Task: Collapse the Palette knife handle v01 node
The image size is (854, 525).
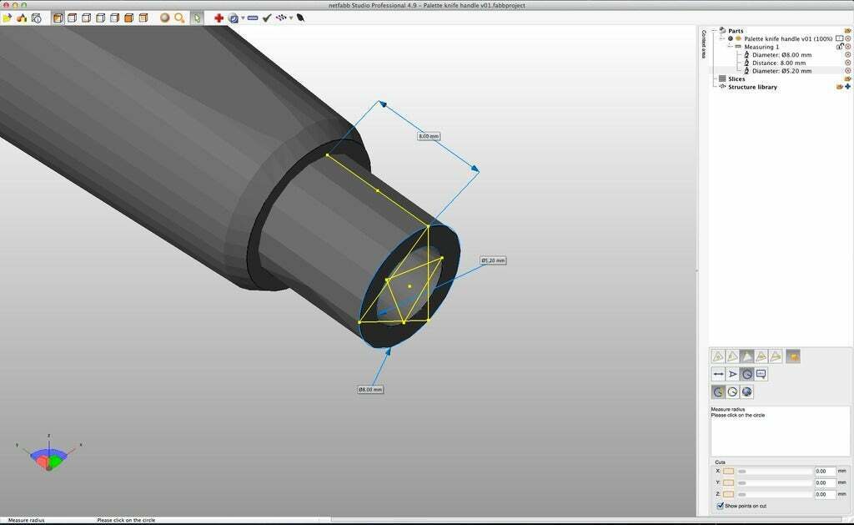Action: coord(722,38)
